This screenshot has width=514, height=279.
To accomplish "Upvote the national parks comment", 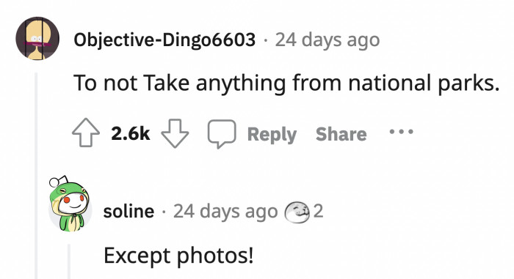I will tap(86, 133).
